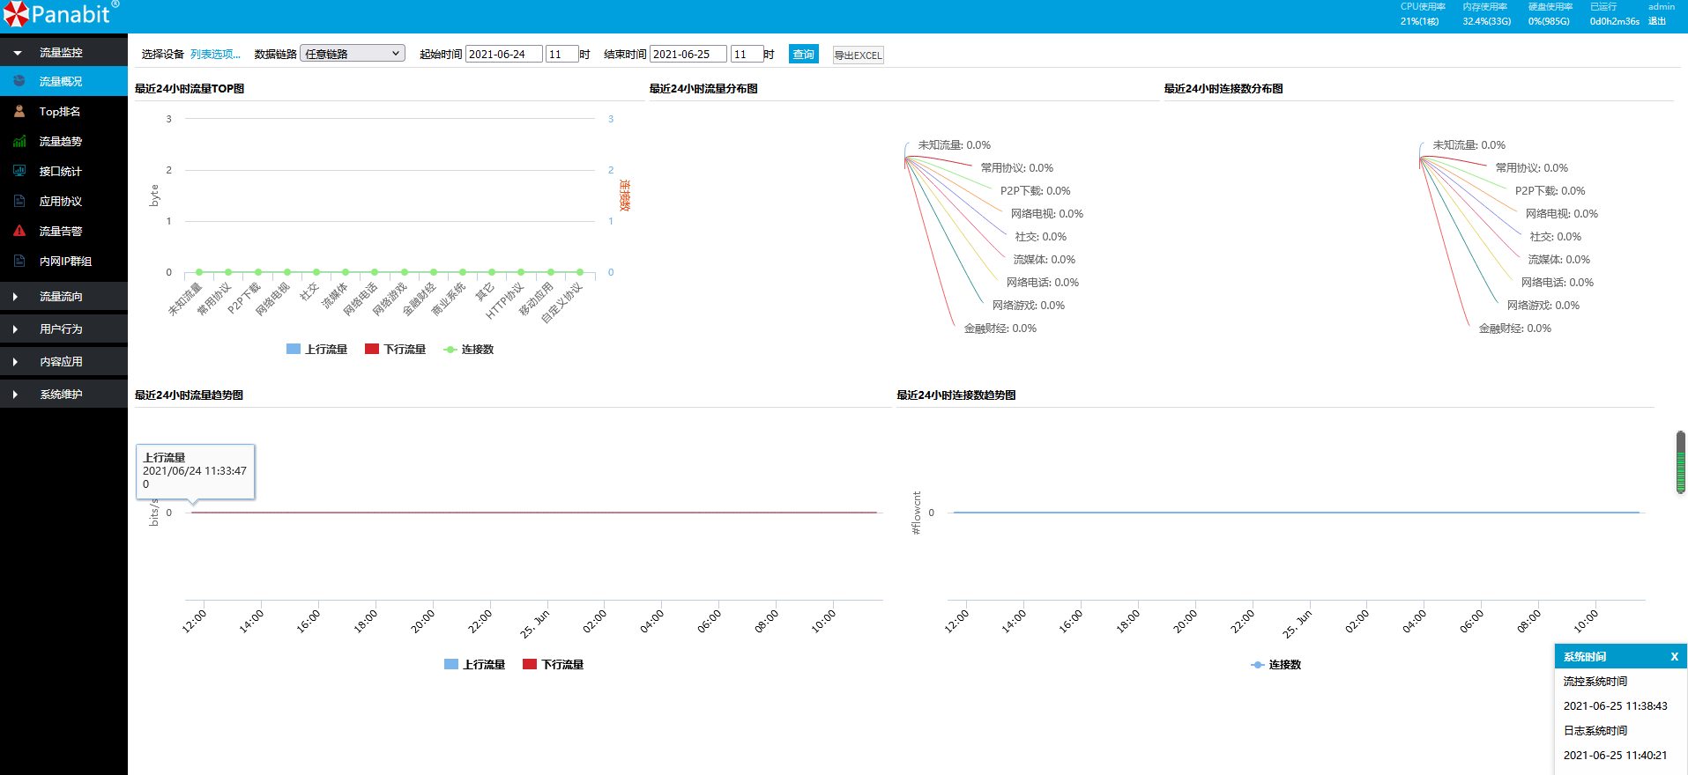Viewport: 1688px width, 775px height.
Task: Collapse the 流量监控 section
Action: click(x=63, y=53)
